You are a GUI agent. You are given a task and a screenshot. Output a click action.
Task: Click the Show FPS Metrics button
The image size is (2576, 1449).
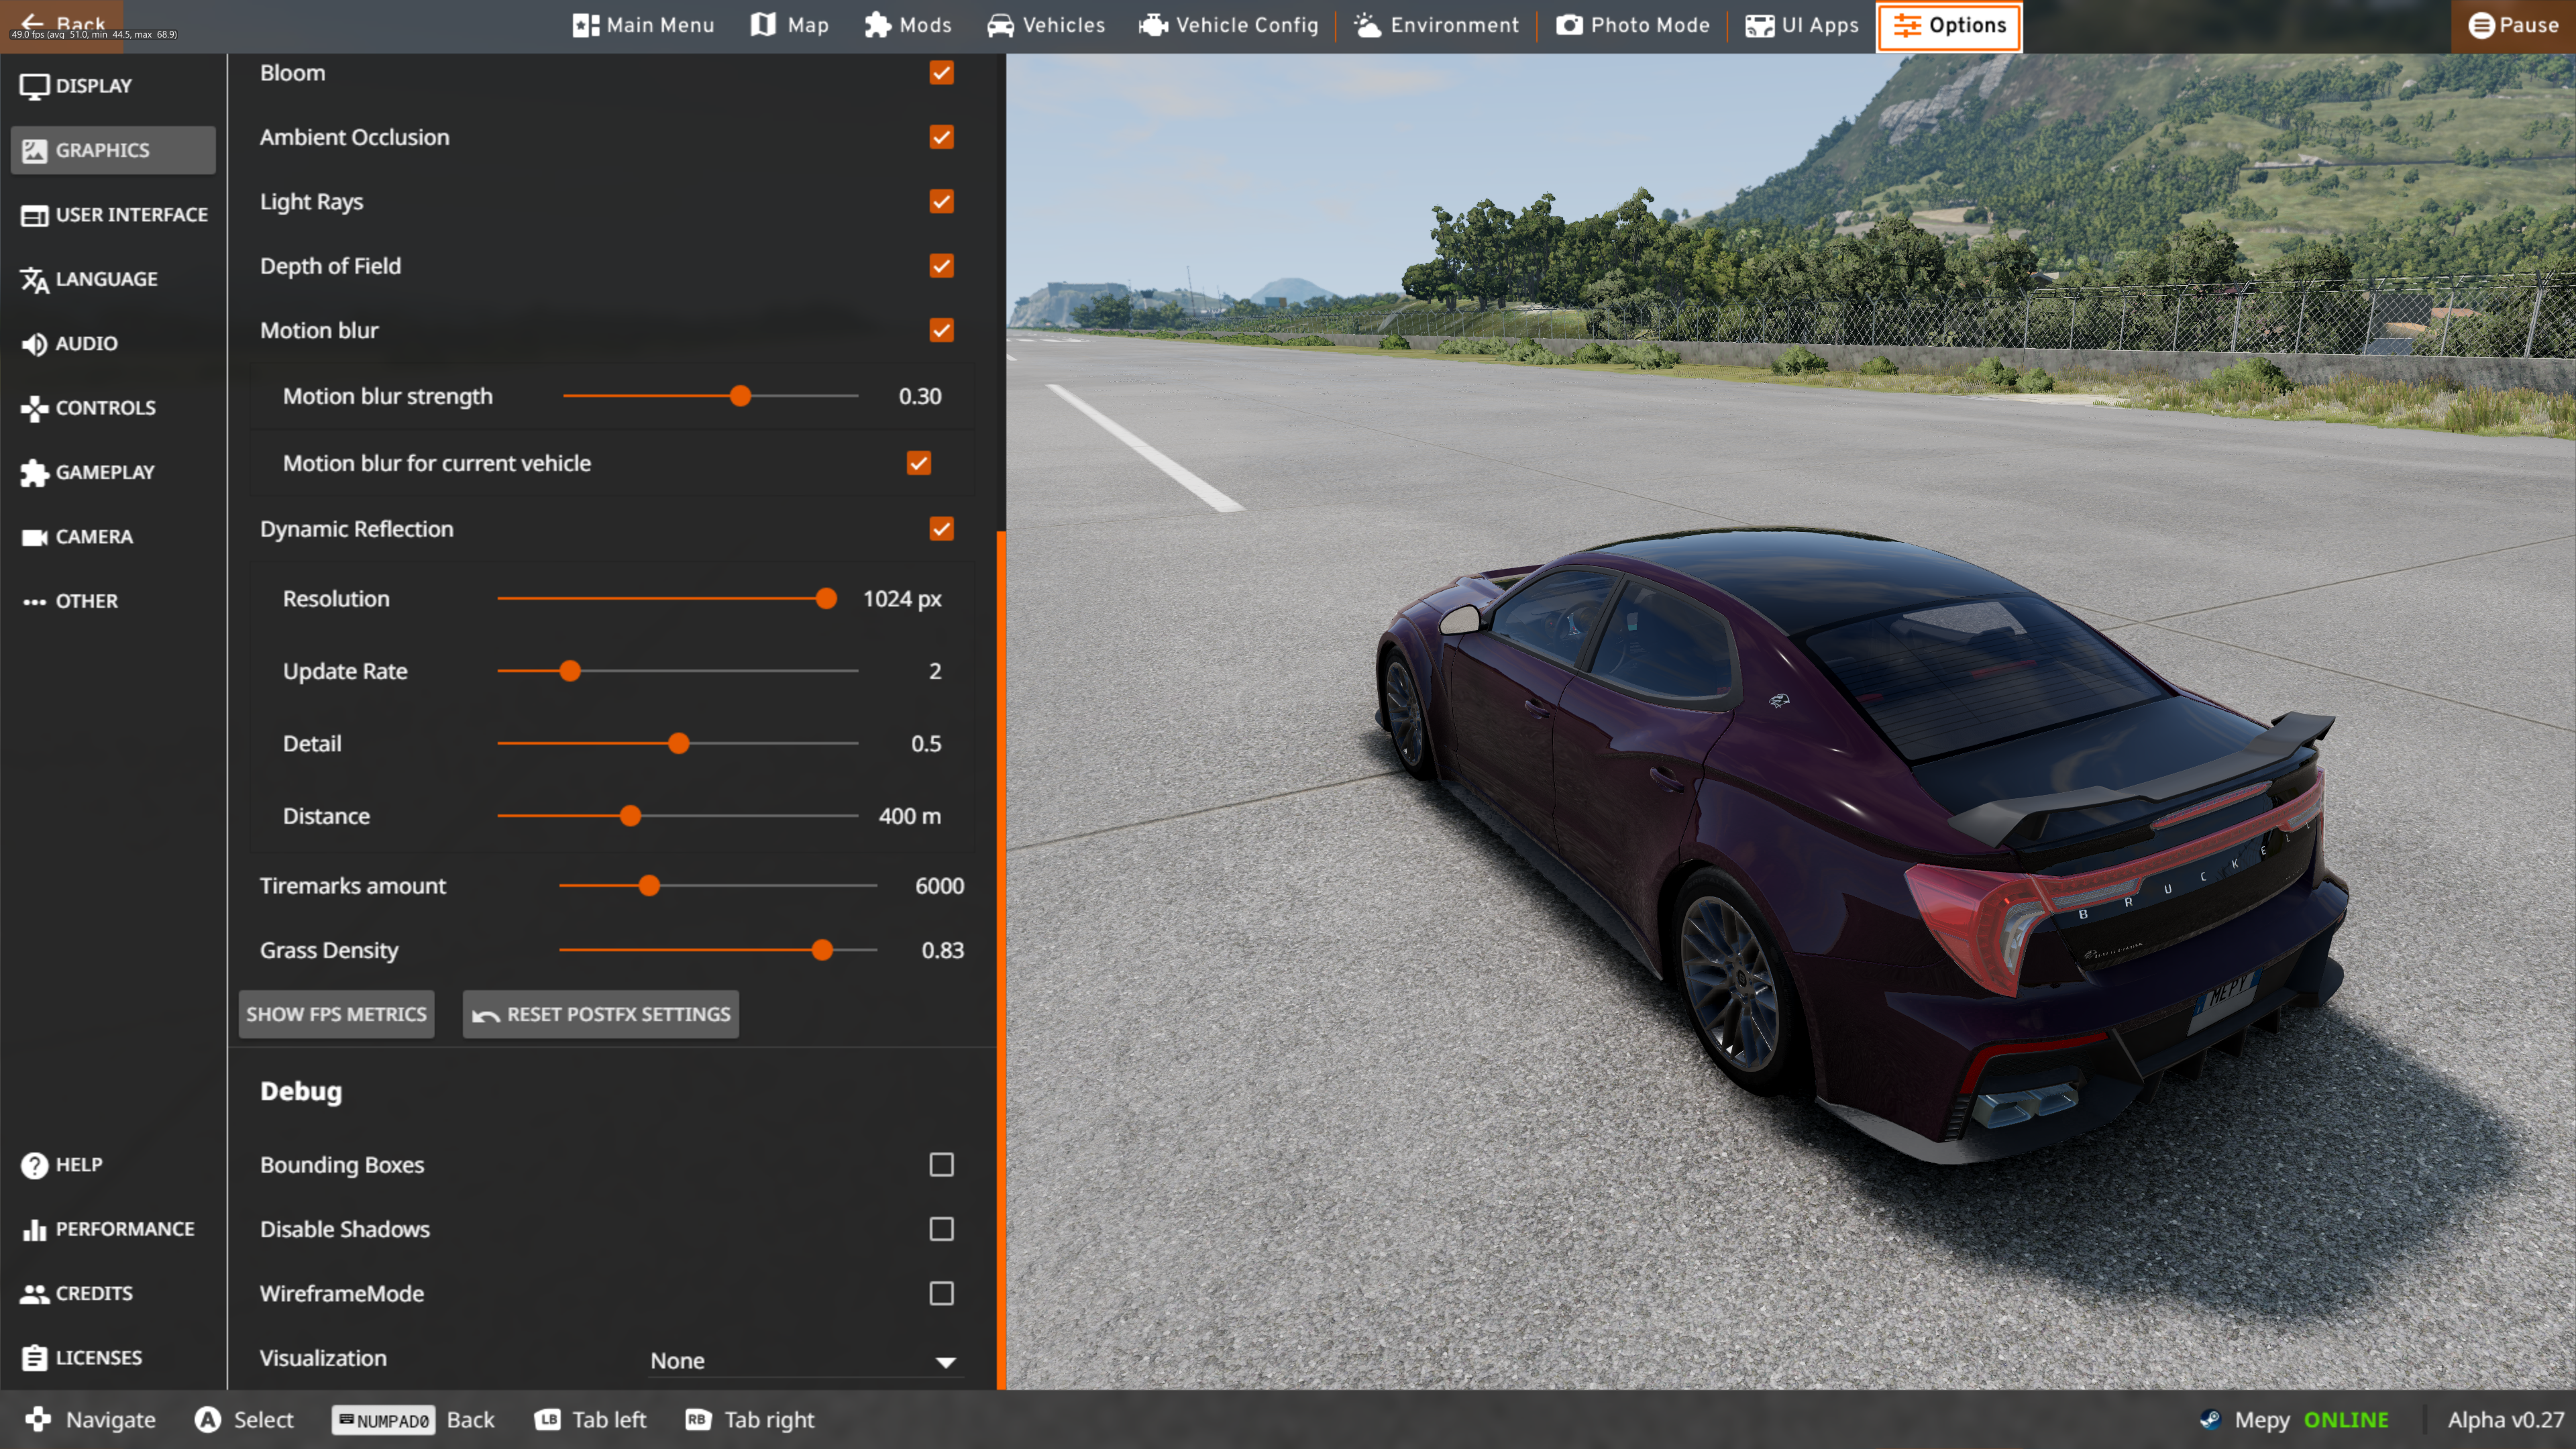click(x=336, y=1014)
